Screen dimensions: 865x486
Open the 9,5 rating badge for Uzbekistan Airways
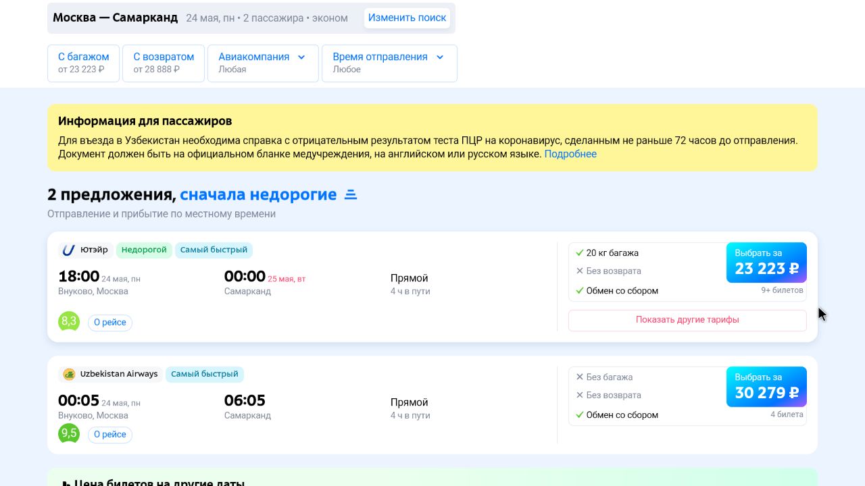point(69,433)
